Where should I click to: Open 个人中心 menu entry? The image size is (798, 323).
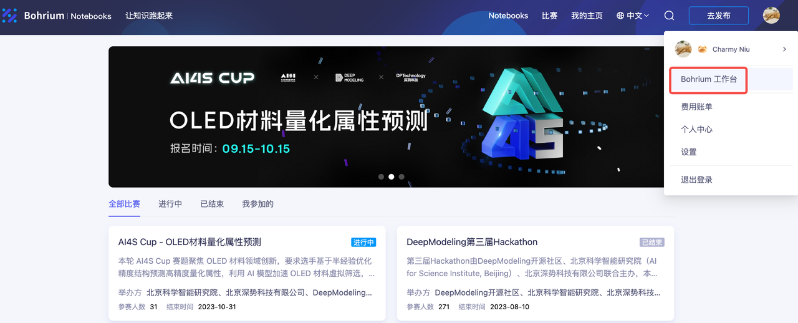[696, 129]
